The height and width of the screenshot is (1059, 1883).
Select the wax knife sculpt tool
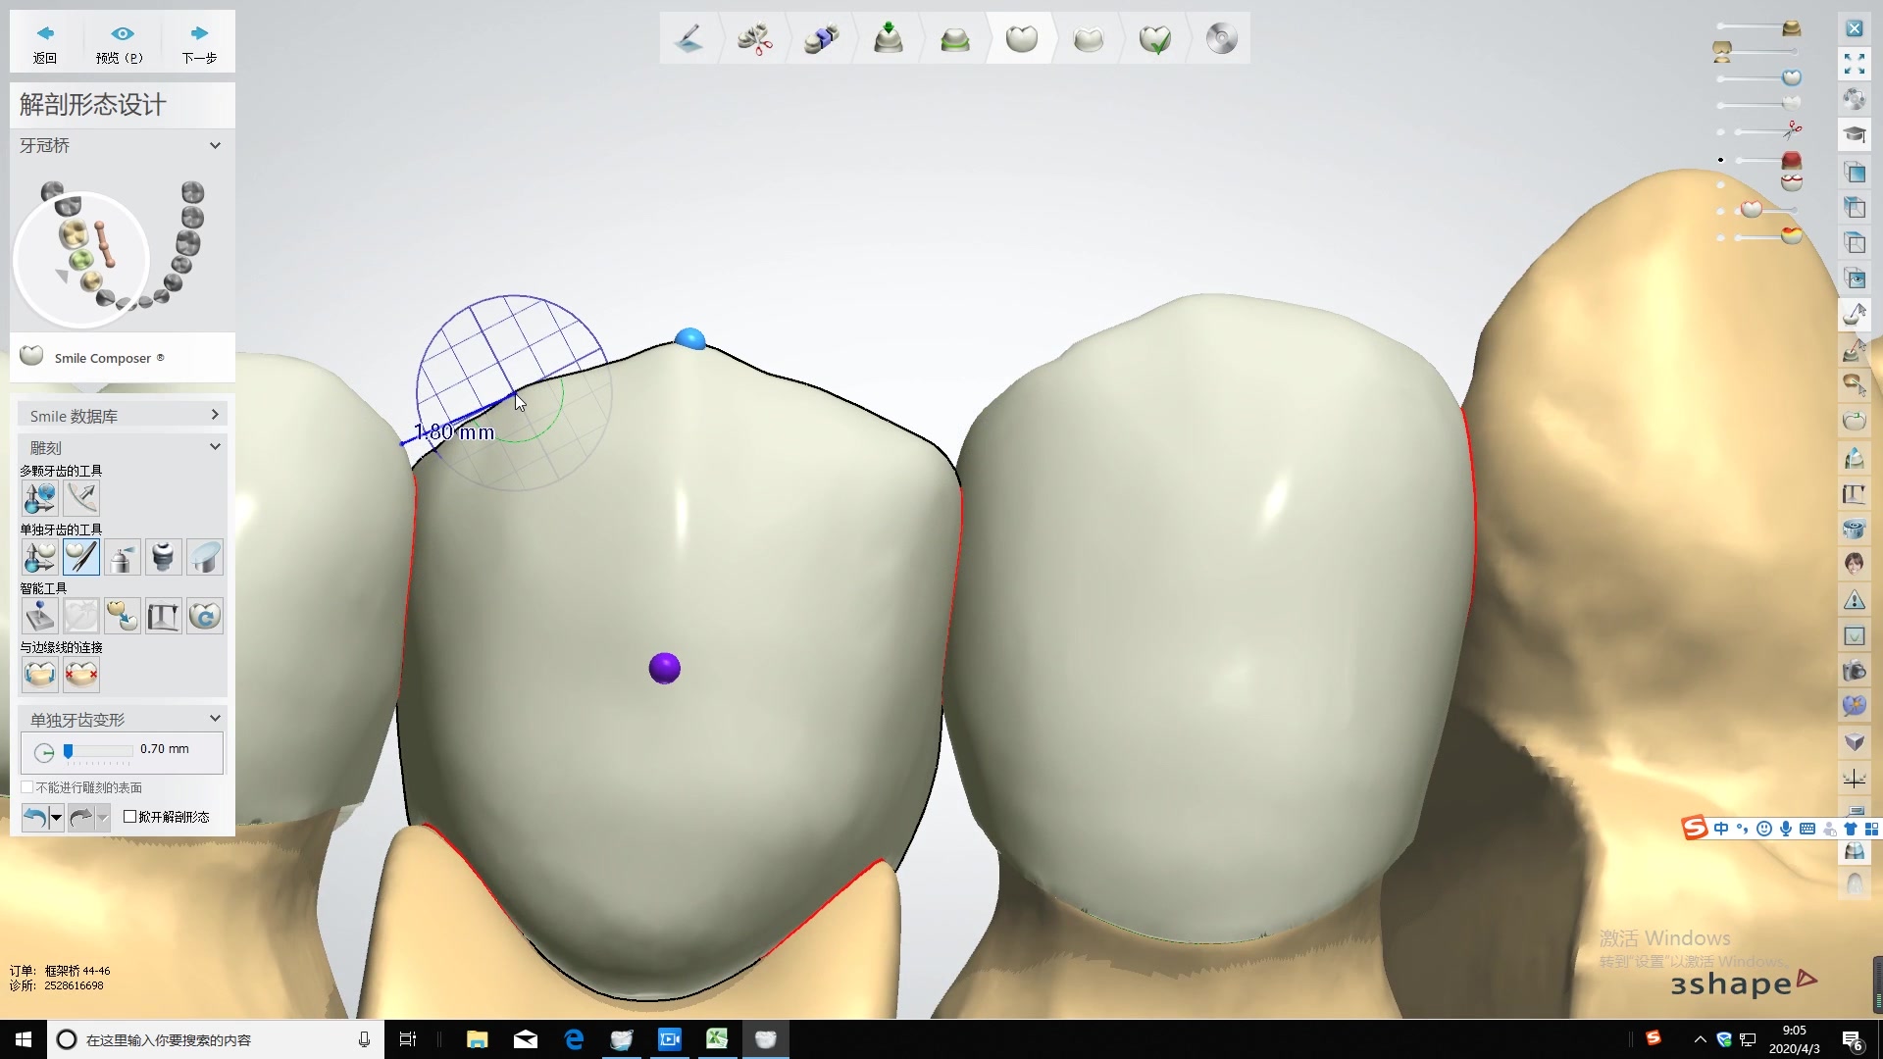point(80,557)
